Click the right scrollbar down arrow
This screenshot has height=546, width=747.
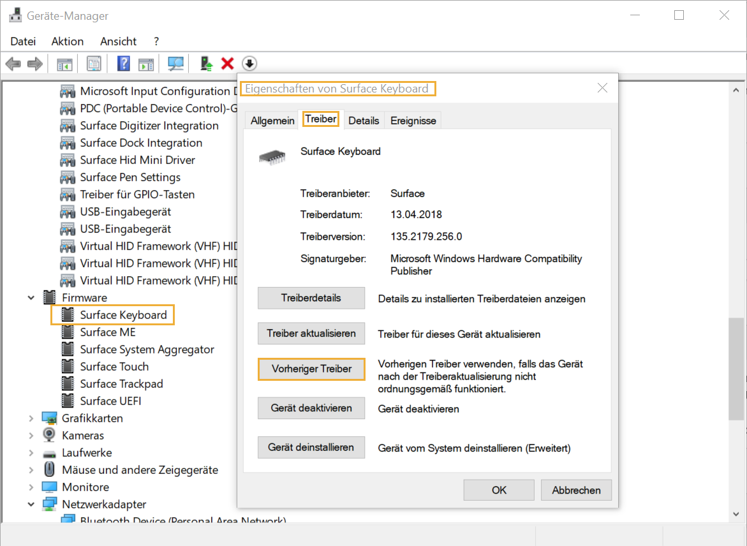pyautogui.click(x=735, y=513)
